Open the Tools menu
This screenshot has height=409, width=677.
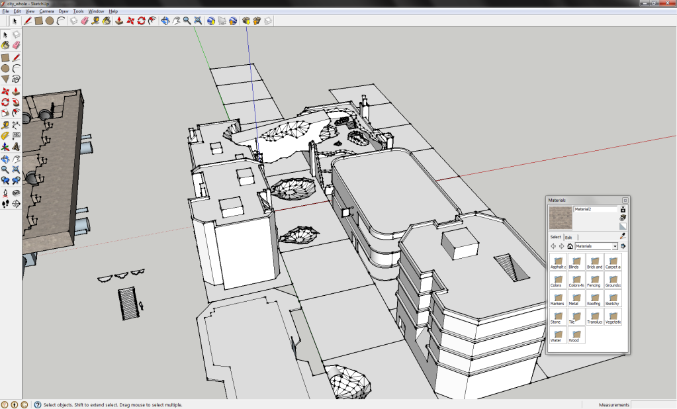pos(78,11)
